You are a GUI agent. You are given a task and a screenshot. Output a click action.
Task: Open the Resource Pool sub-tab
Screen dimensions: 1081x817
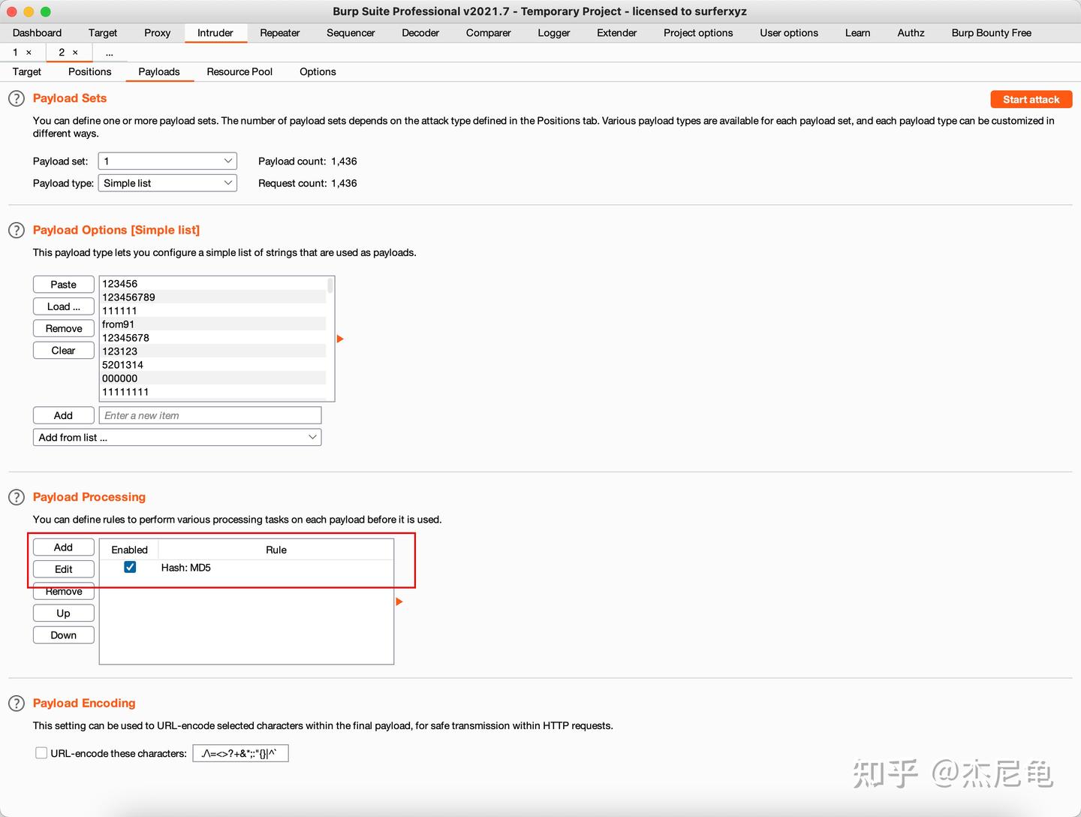click(239, 72)
